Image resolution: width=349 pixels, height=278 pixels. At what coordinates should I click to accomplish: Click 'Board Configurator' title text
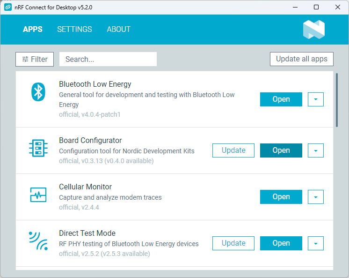pyautogui.click(x=90, y=140)
